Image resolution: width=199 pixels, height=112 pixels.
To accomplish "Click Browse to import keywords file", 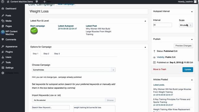I will (110, 100).
